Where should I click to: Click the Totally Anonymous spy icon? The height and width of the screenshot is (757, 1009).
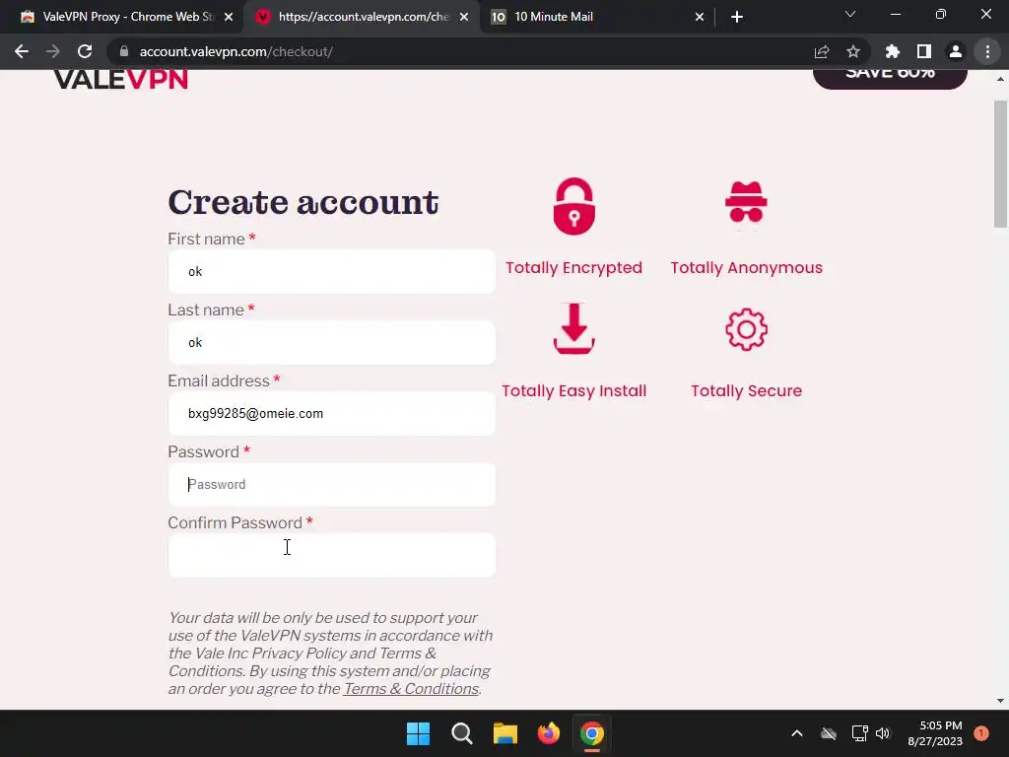click(746, 202)
